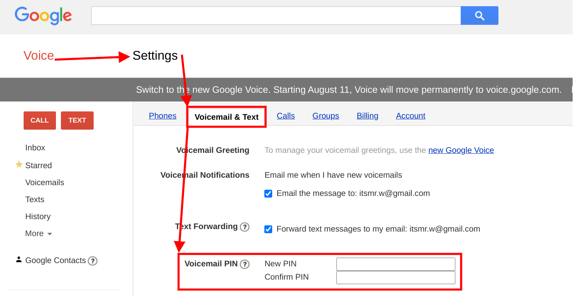Viewport: 573px width, 297px height.
Task: Open Google Contacts link
Action: [56, 261]
